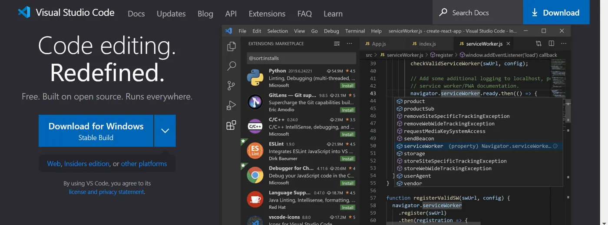Click the vscode-icons extension icon
The width and height of the screenshot is (608, 225).
(255, 221)
